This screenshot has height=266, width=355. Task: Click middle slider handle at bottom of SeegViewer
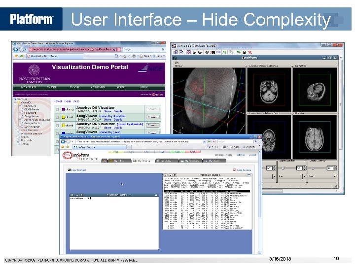[283, 168]
